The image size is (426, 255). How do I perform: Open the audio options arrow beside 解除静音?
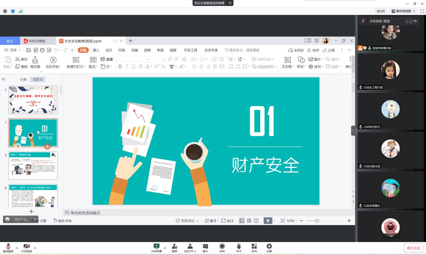17,248
